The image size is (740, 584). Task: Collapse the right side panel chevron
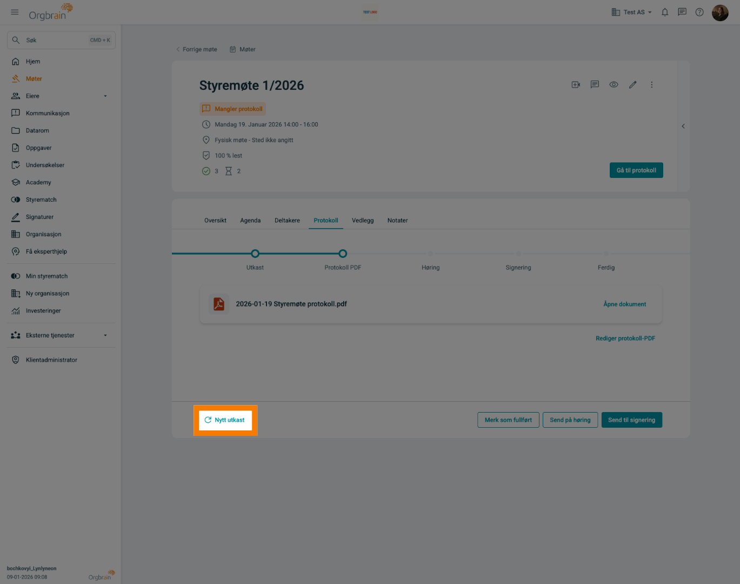[x=683, y=126]
